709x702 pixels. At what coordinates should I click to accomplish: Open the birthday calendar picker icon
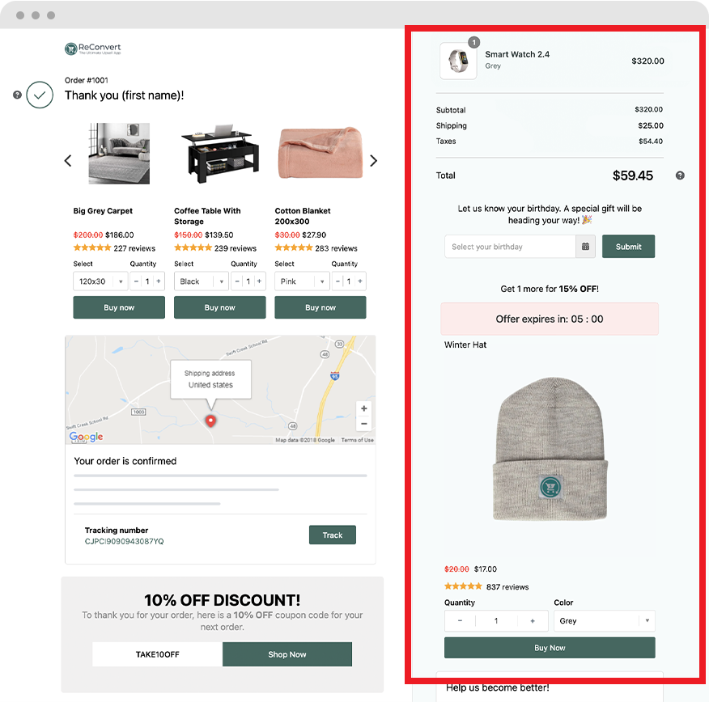585,247
